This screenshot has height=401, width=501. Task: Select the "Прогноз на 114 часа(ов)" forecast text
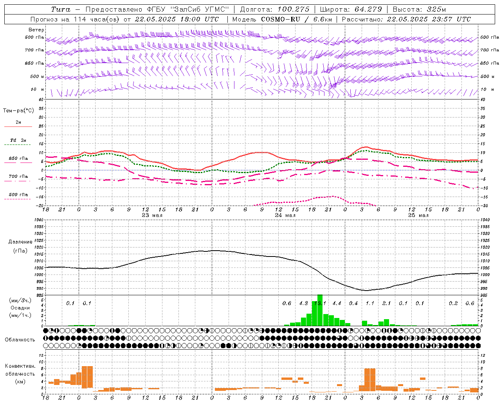click(75, 19)
